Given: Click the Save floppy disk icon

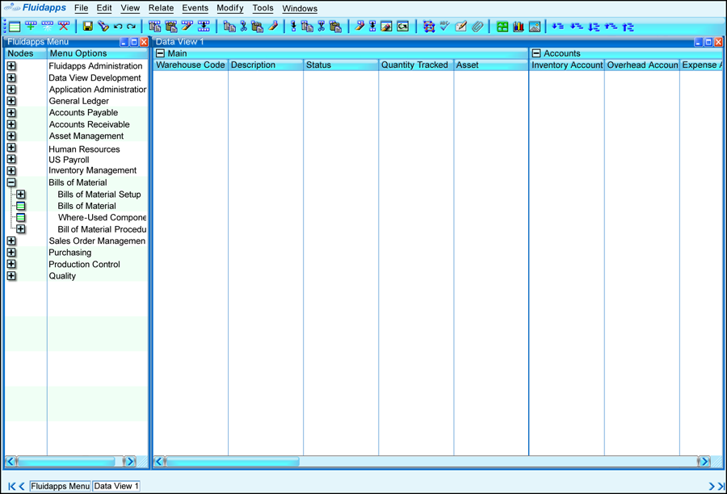Looking at the screenshot, I should (x=88, y=27).
